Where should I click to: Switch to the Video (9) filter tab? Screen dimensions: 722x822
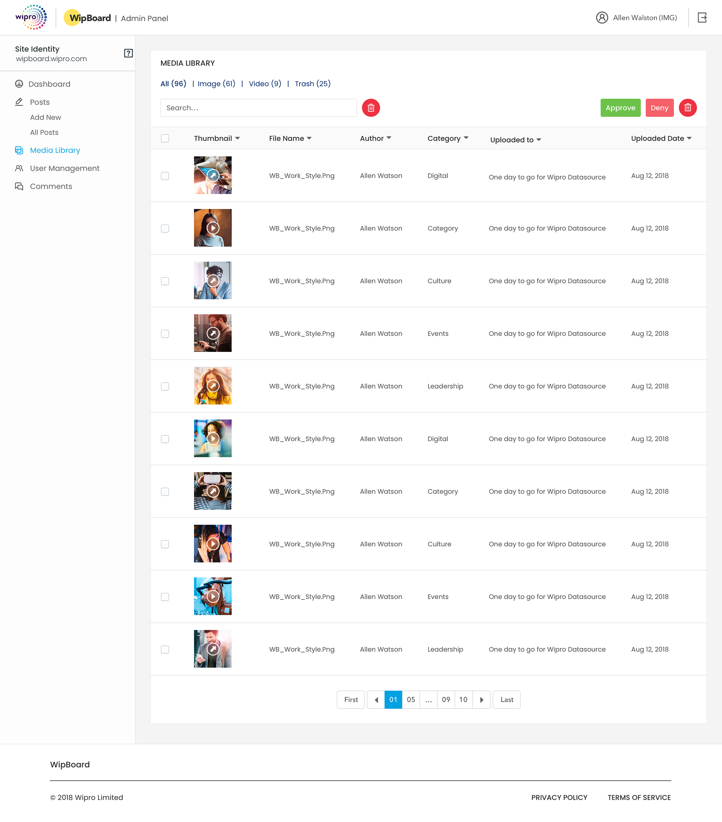[x=265, y=84]
